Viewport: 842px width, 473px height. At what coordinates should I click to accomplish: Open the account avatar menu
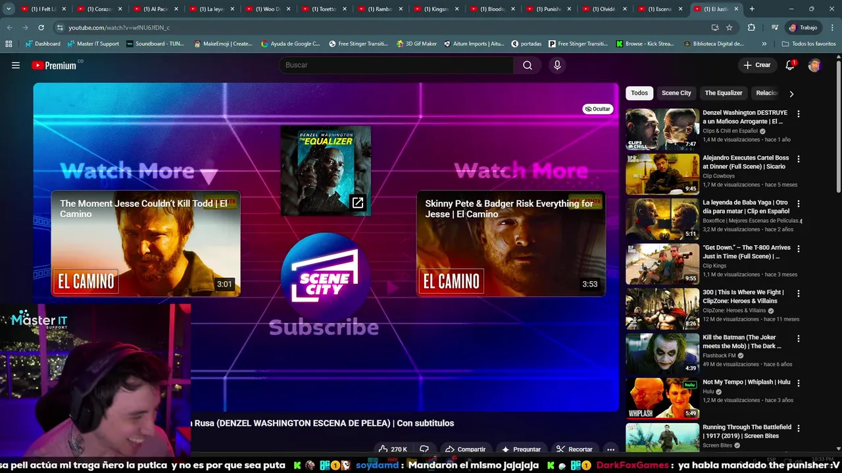tap(814, 65)
